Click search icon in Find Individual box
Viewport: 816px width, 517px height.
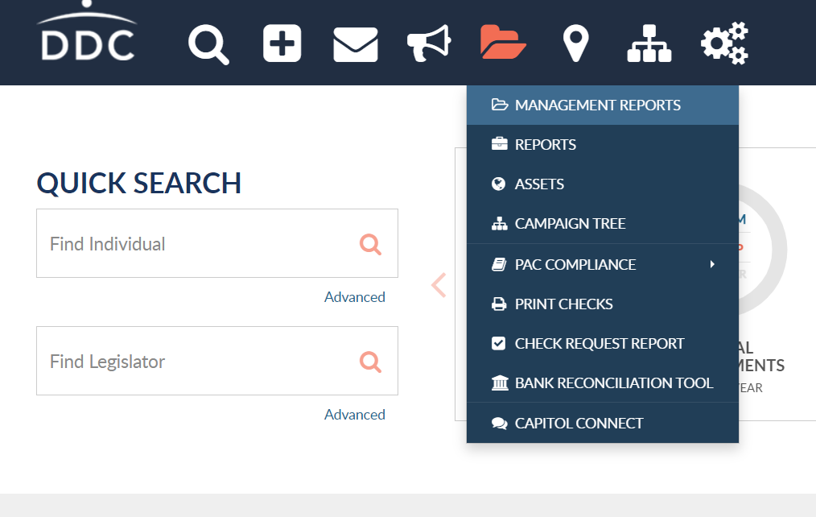point(370,244)
